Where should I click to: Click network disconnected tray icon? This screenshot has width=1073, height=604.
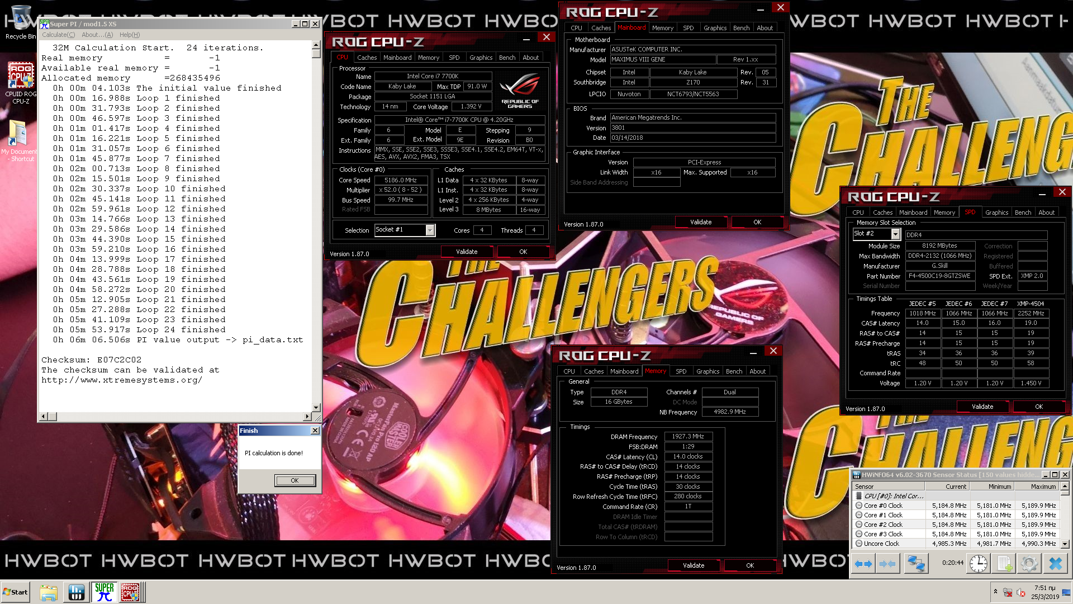coord(1008,592)
